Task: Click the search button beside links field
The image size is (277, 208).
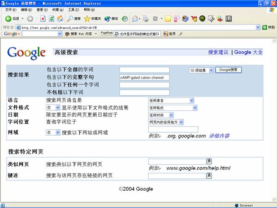Action: coord(209,175)
